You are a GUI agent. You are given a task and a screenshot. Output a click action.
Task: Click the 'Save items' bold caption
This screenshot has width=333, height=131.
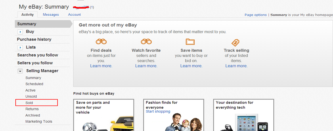tap(191, 50)
